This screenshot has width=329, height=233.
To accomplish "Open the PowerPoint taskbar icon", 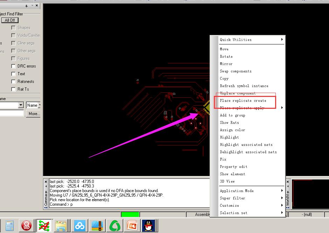I will click(x=132, y=226).
